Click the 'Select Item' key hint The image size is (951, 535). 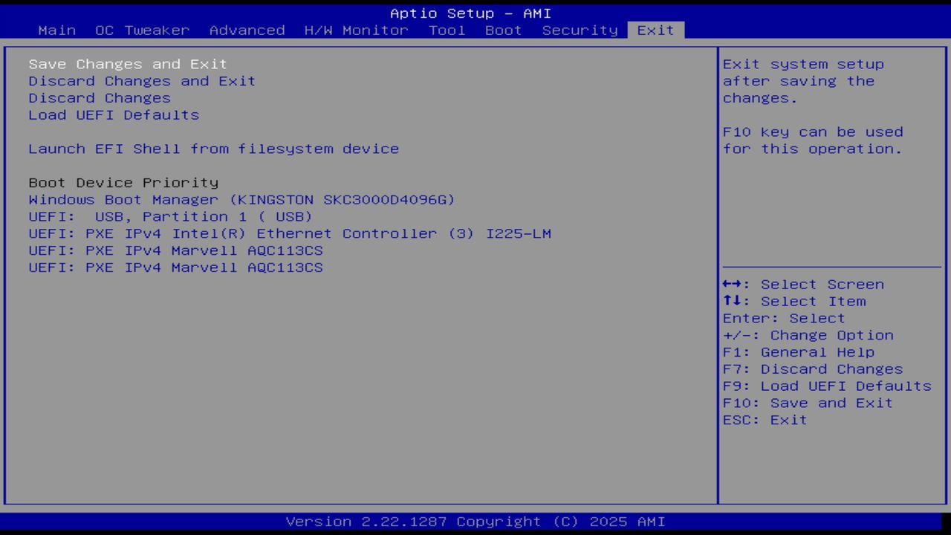794,302
